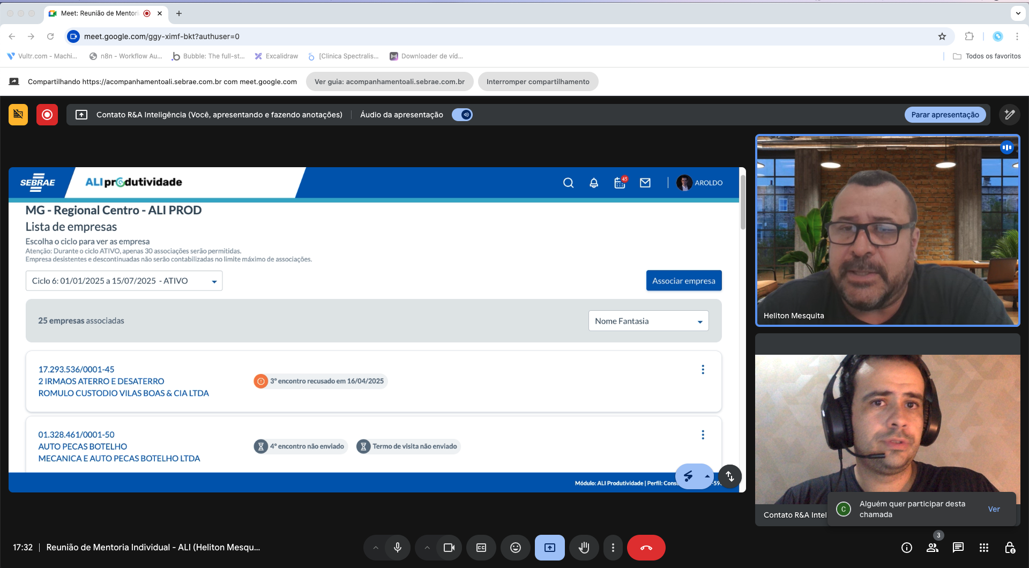
Task: Open company link 17.293.536/0001-45
Action: [x=76, y=370]
